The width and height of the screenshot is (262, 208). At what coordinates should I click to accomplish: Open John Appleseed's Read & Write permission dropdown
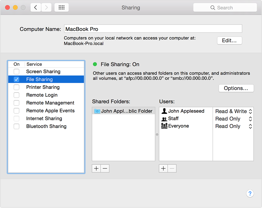(x=250, y=111)
